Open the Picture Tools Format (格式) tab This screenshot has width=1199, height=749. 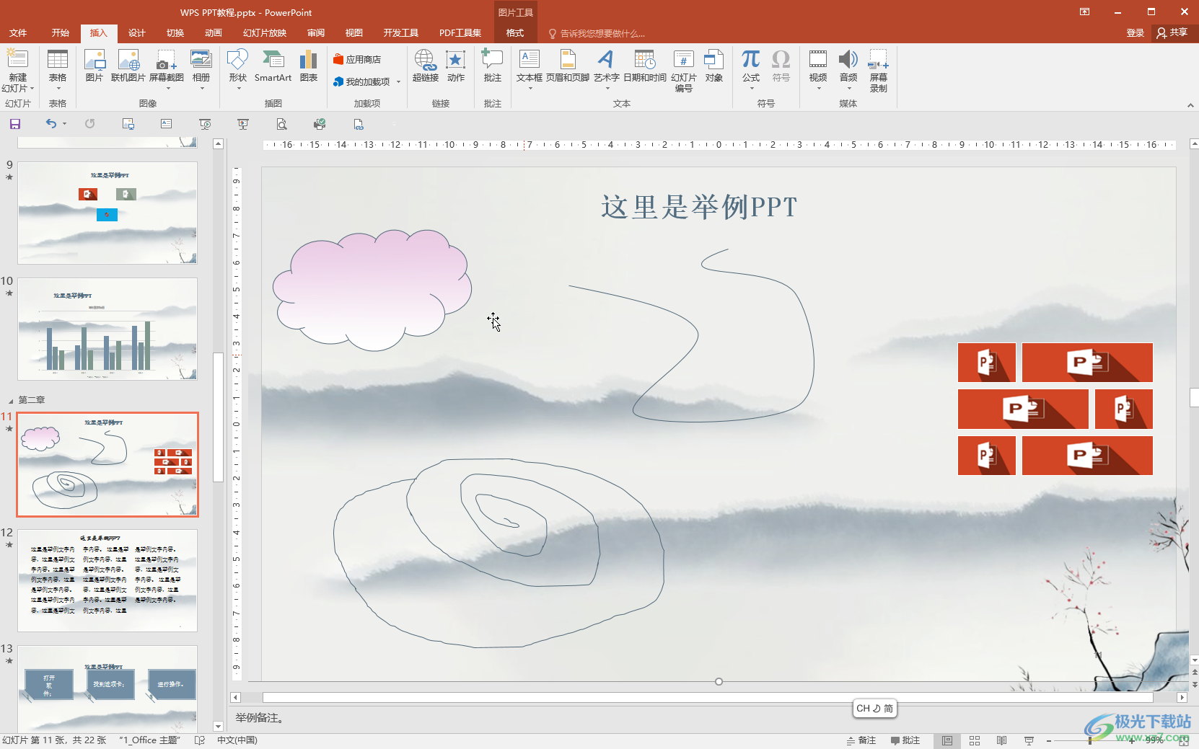pyautogui.click(x=515, y=33)
